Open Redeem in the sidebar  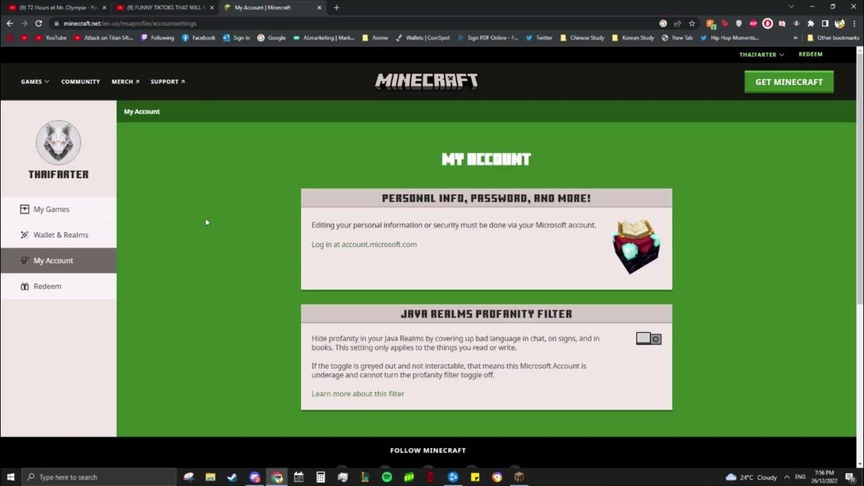(x=58, y=286)
